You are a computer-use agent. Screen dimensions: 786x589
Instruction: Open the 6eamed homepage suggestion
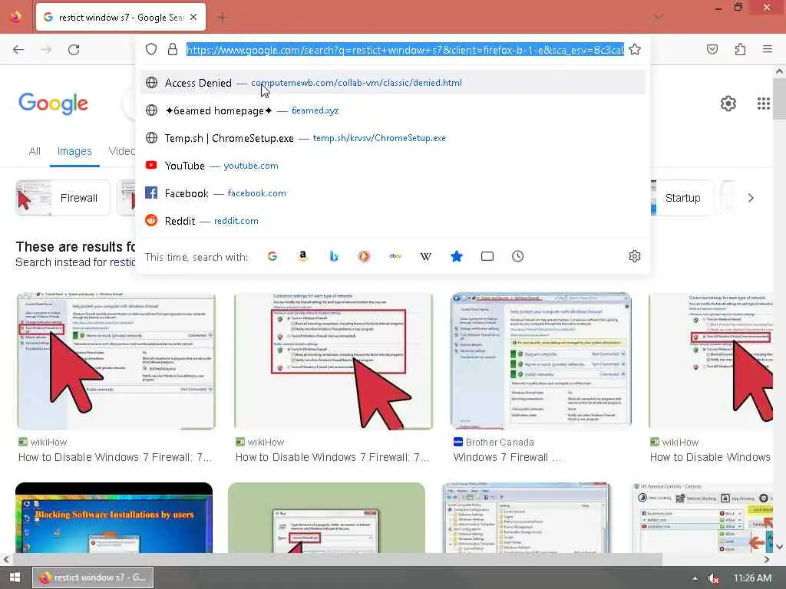pos(393,110)
